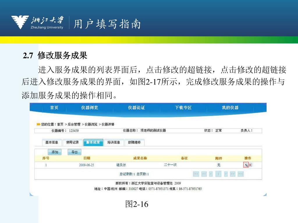Screen dimensions: 298x223
Task: Click the 诺贝尔 result name cell
Action: click(x=121, y=165)
